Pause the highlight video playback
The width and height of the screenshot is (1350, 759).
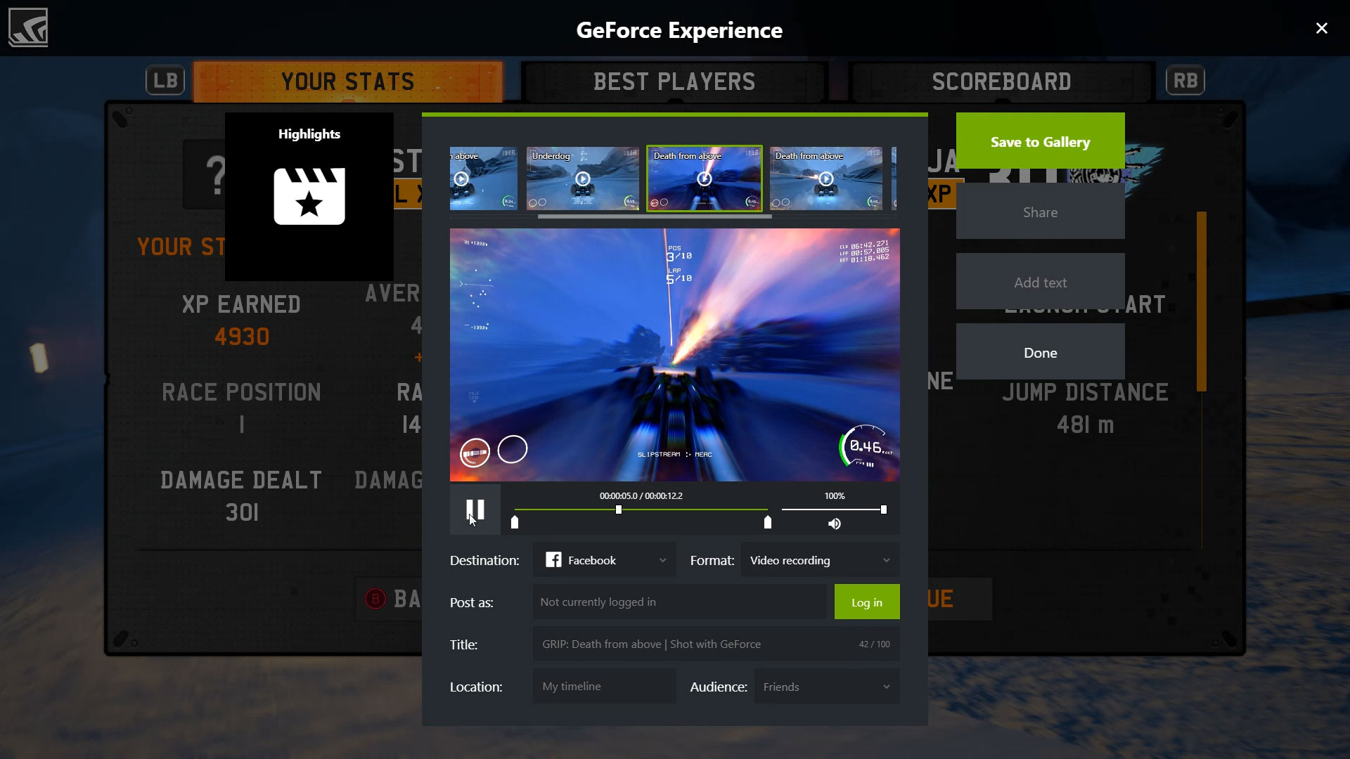pos(475,510)
